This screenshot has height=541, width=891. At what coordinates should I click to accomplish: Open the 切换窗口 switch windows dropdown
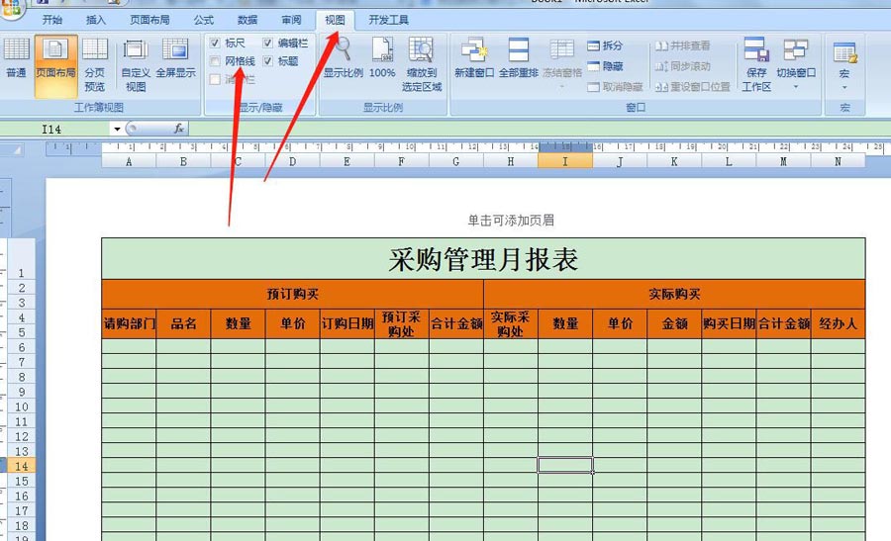click(x=795, y=63)
